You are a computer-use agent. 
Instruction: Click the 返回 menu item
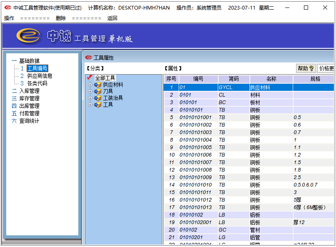[112, 18]
